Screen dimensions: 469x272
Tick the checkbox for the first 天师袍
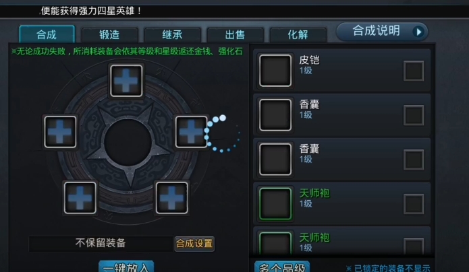(414, 204)
